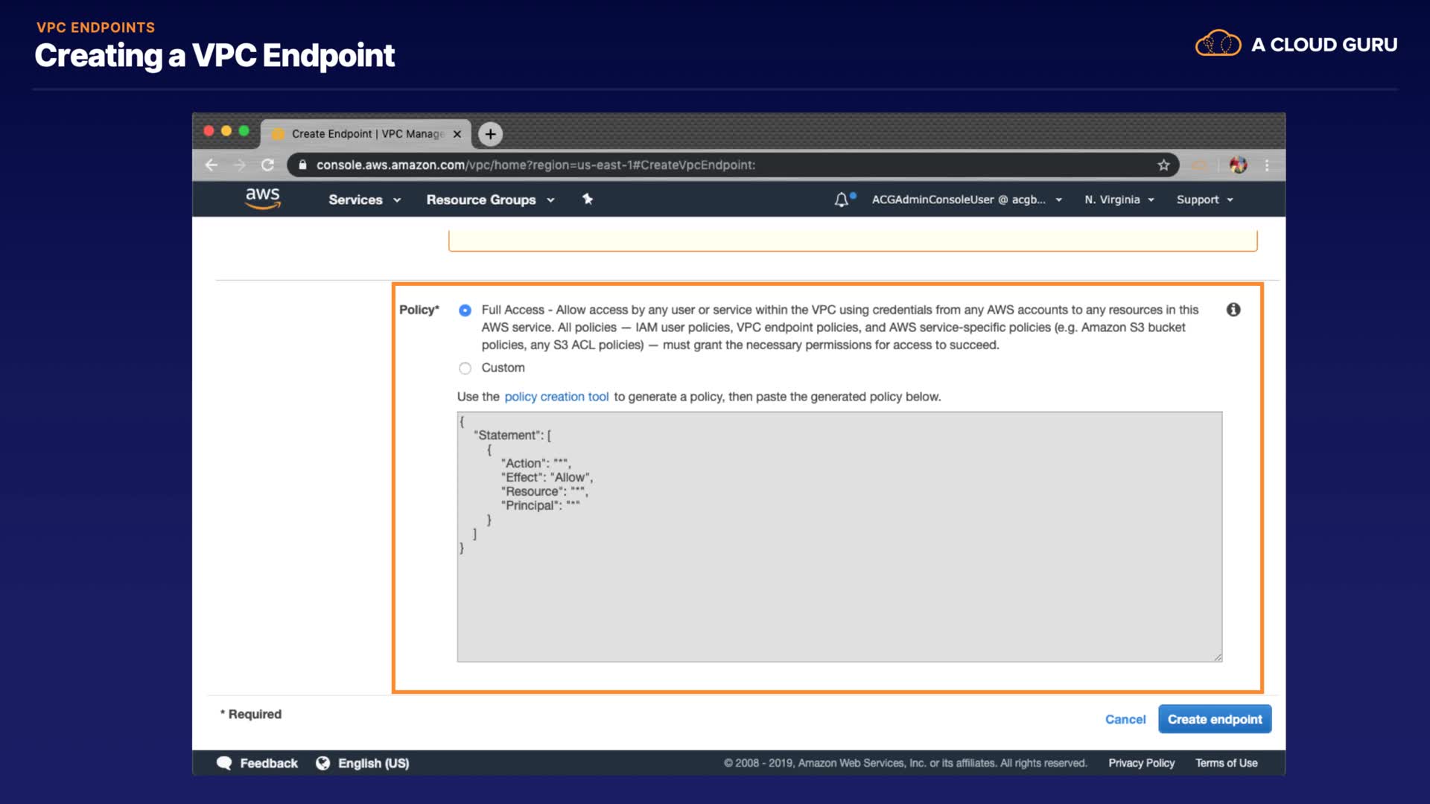Select the Full Access policy radio
Screen dimensions: 1430x804
point(465,310)
